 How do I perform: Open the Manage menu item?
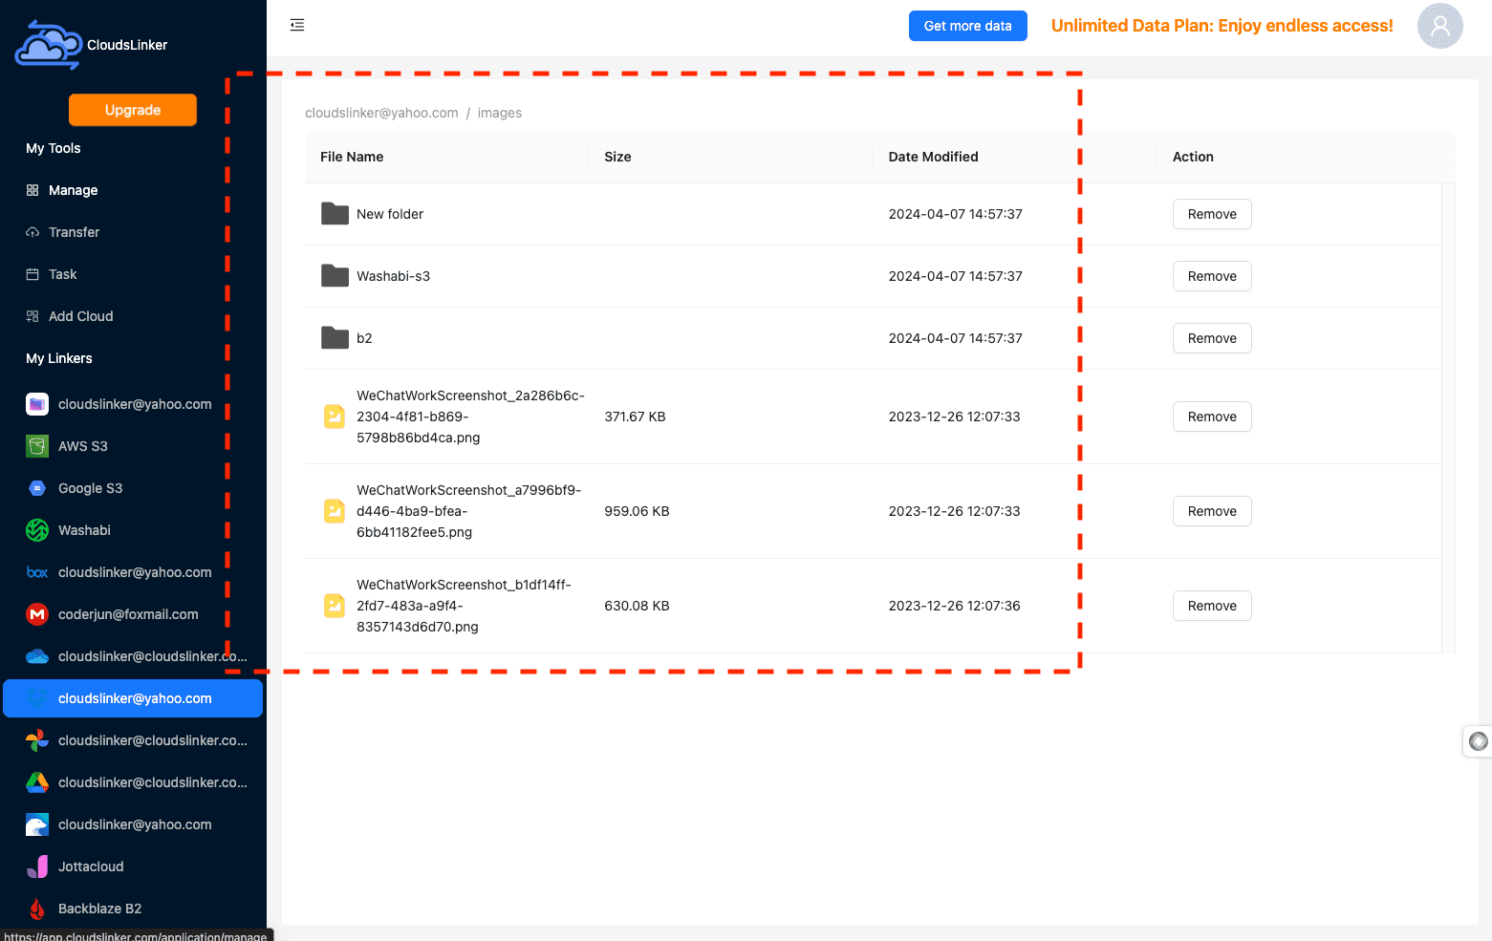point(73,190)
